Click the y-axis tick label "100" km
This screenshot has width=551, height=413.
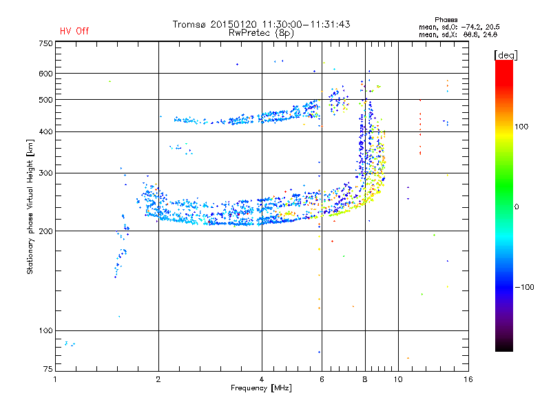(45, 330)
